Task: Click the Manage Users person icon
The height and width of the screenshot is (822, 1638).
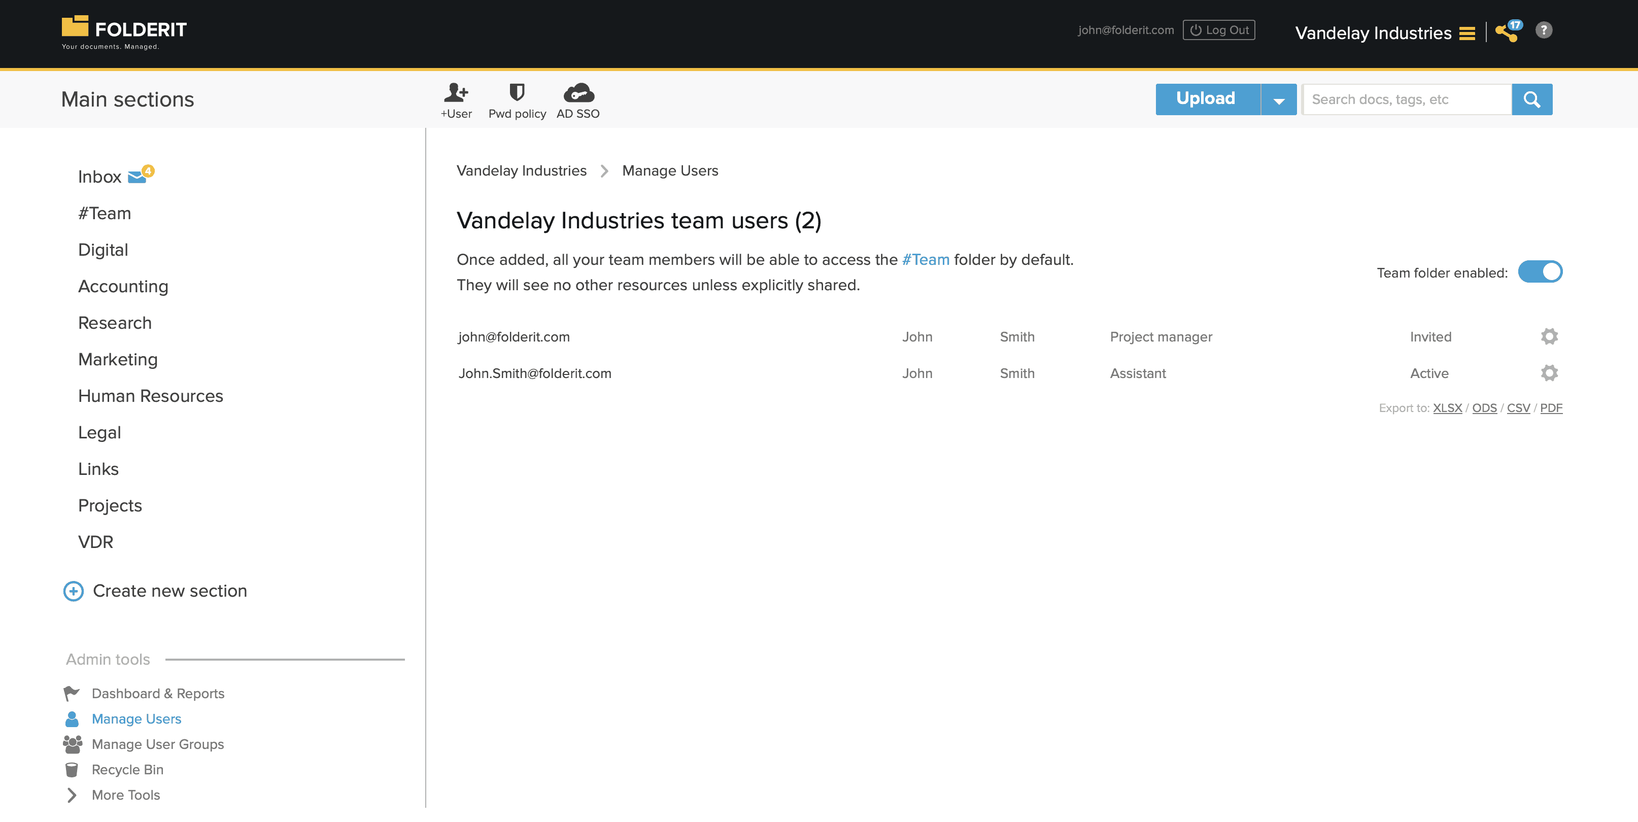Action: pyautogui.click(x=72, y=718)
